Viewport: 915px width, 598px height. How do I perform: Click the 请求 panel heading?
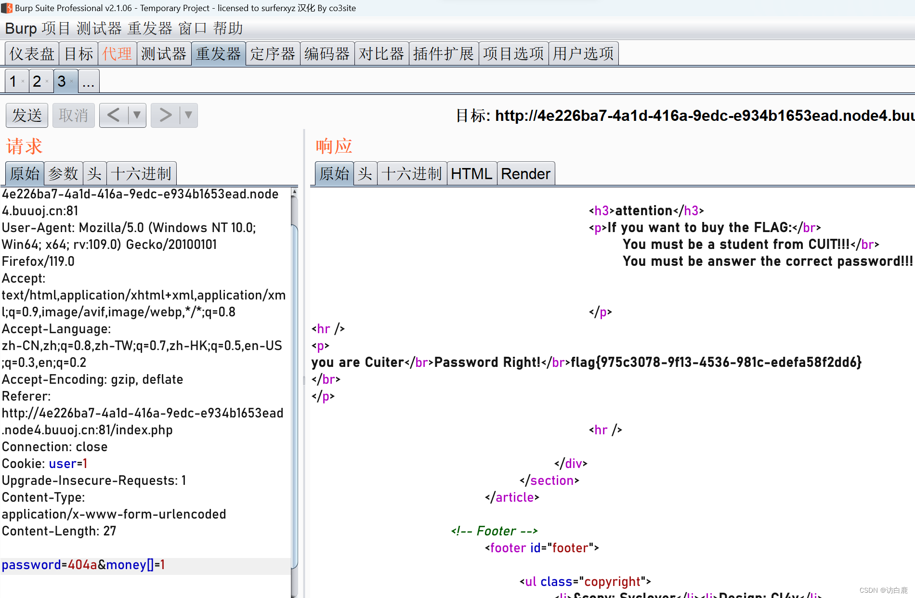(25, 146)
